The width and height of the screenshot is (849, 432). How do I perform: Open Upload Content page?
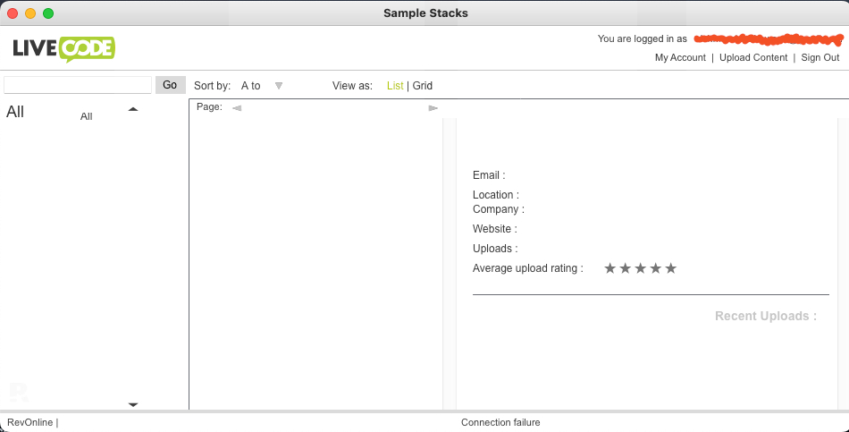pyautogui.click(x=753, y=57)
